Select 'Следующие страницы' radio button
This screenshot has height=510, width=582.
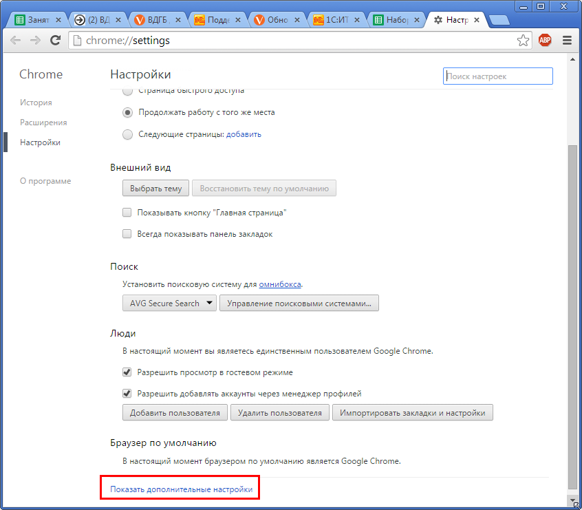tap(127, 134)
